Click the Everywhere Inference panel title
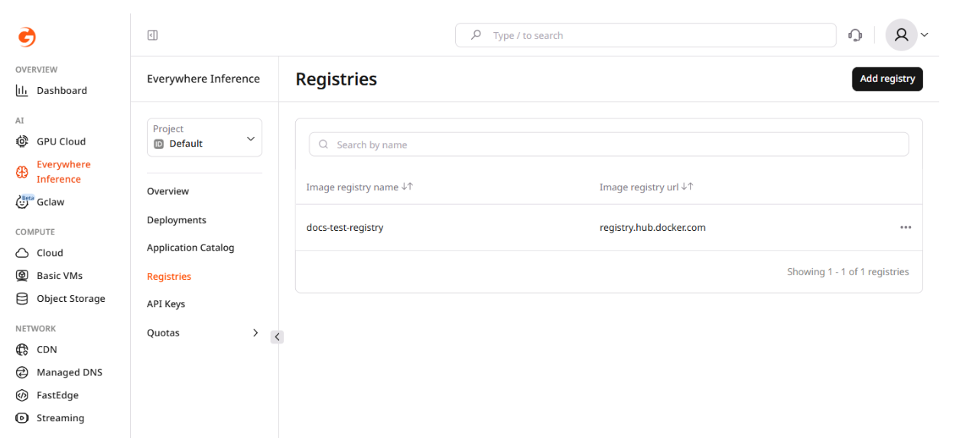Image resolution: width=966 pixels, height=438 pixels. [x=203, y=79]
